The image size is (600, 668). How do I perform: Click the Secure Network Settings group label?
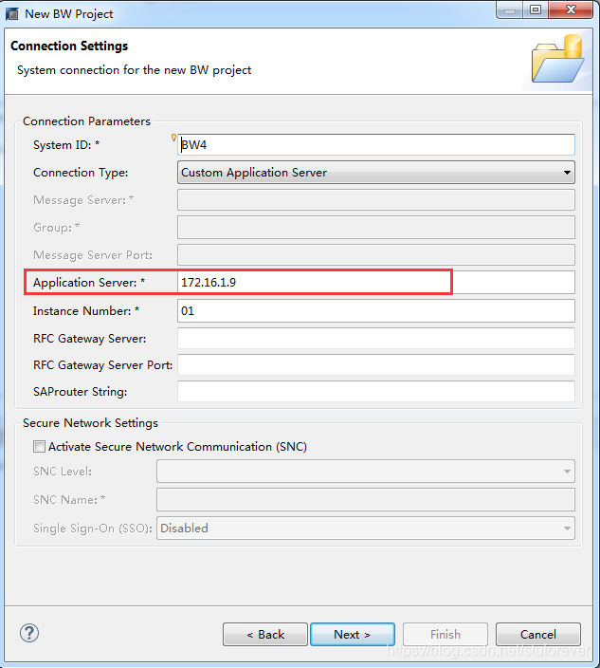(90, 423)
